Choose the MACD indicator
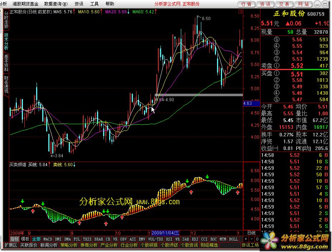332x252 pixels. click(48, 239)
